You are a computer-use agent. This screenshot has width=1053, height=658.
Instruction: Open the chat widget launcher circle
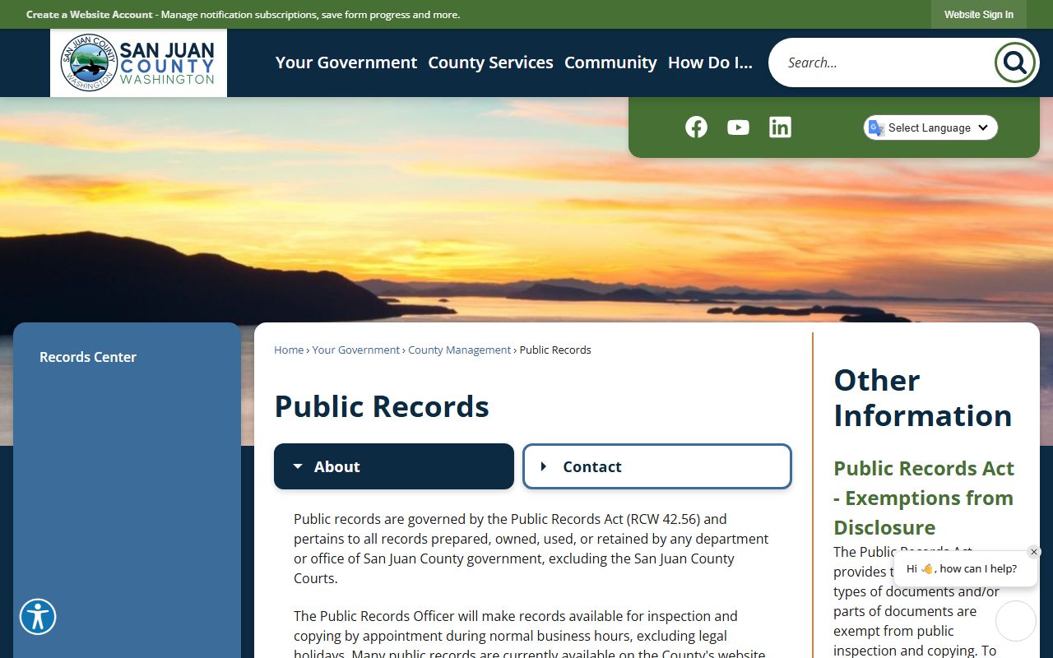click(1016, 621)
